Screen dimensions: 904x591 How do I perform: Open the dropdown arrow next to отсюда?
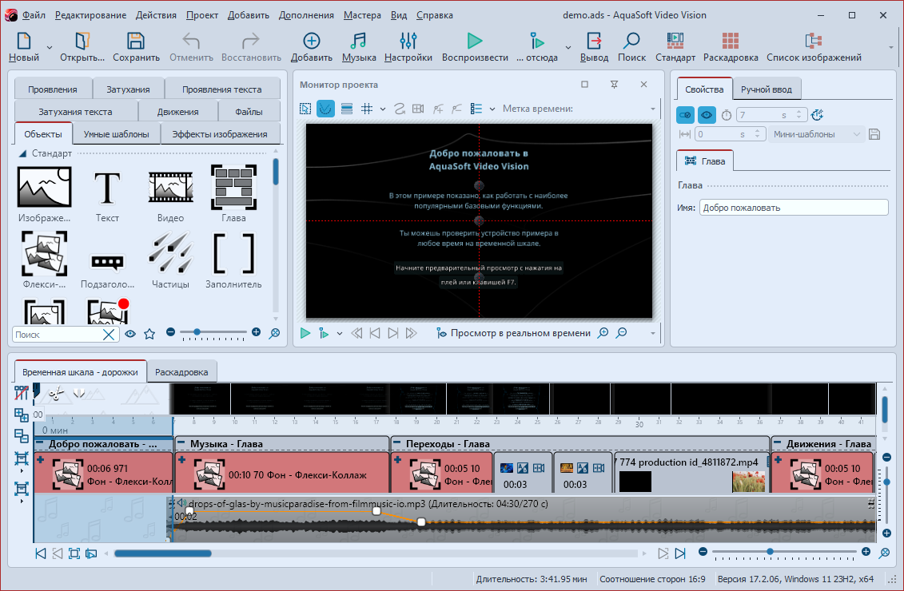[x=567, y=47]
